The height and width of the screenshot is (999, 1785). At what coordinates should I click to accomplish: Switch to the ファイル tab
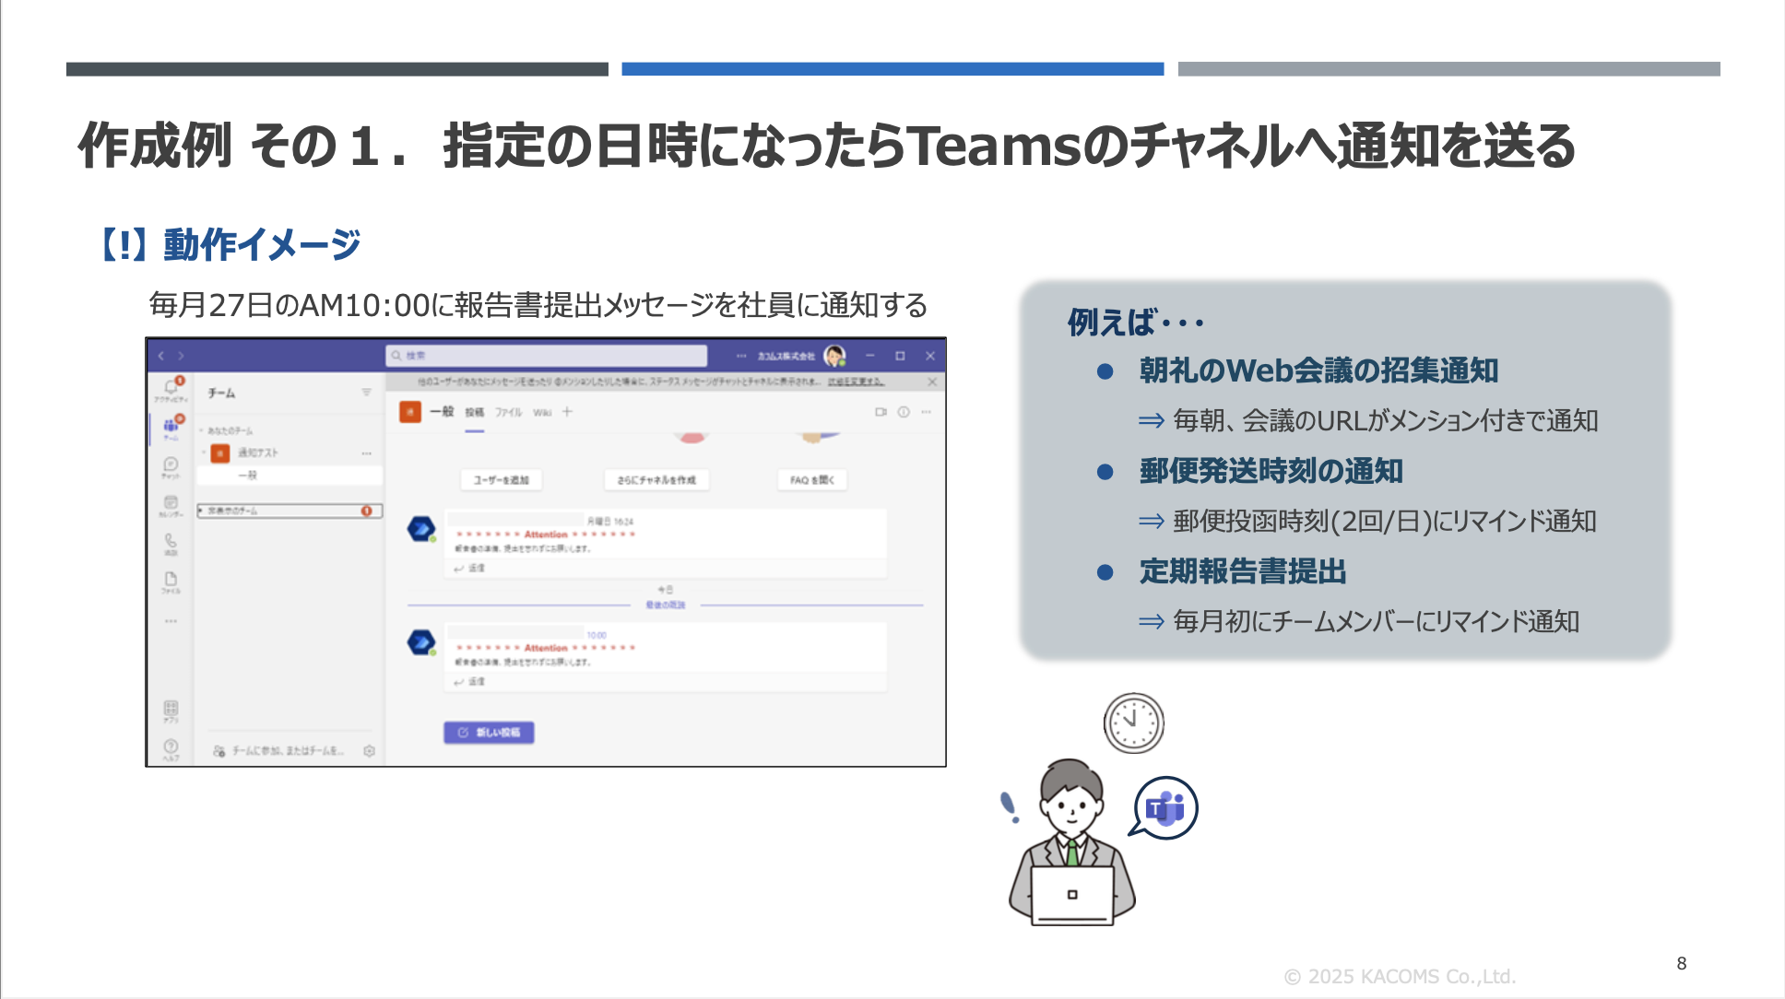coord(508,412)
